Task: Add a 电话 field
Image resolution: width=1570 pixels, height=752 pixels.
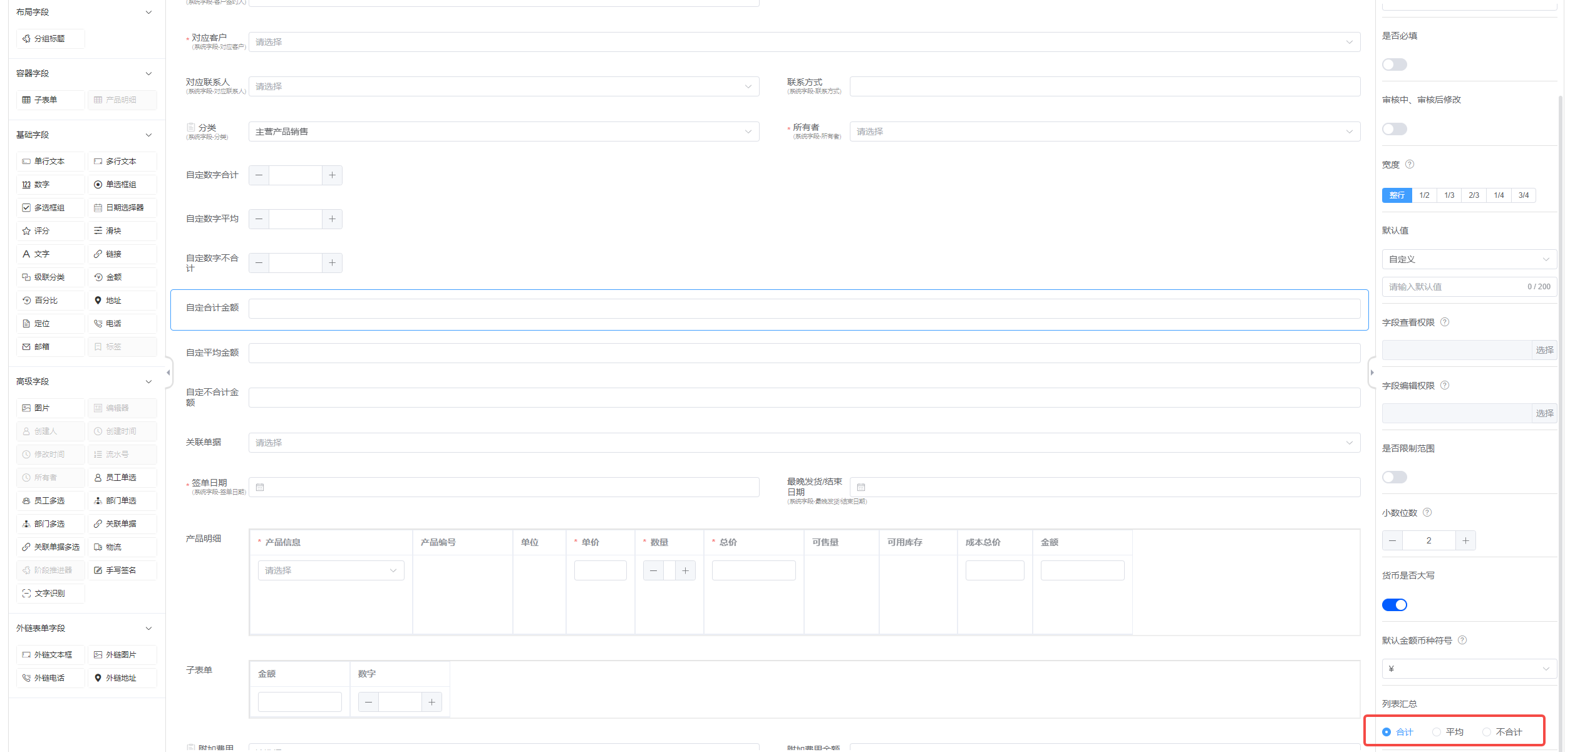Action: 122,324
